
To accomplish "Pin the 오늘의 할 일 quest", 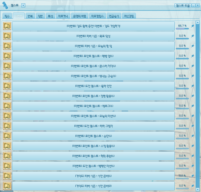I will pyautogui.click(x=193, y=46).
